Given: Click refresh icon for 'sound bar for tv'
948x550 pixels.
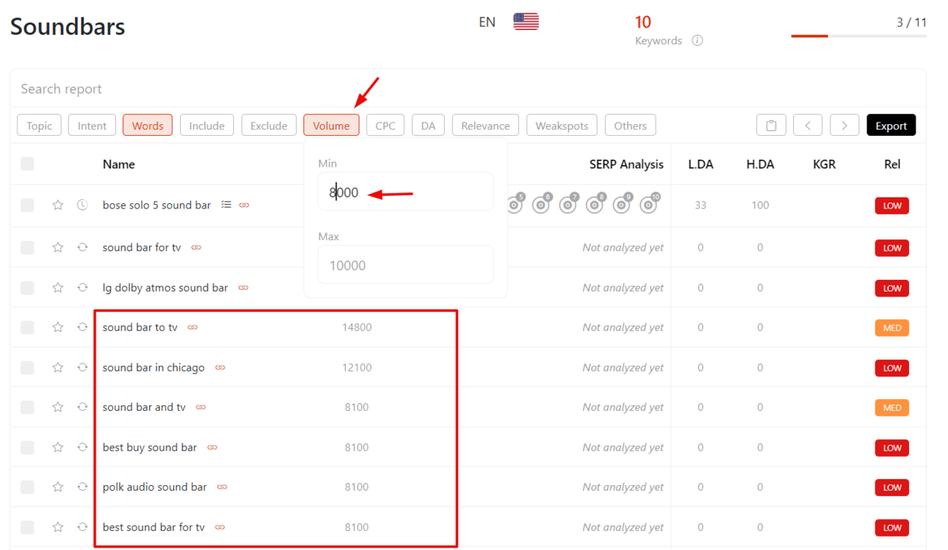Looking at the screenshot, I should (82, 247).
